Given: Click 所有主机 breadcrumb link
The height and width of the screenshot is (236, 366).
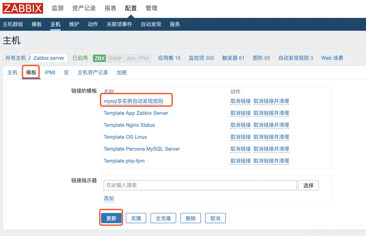Looking at the screenshot, I should click(x=16, y=58).
